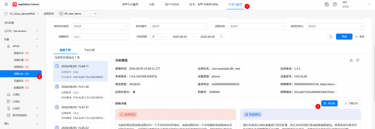Click the start date 2026-08-03
375x129 pixels.
(180, 37)
